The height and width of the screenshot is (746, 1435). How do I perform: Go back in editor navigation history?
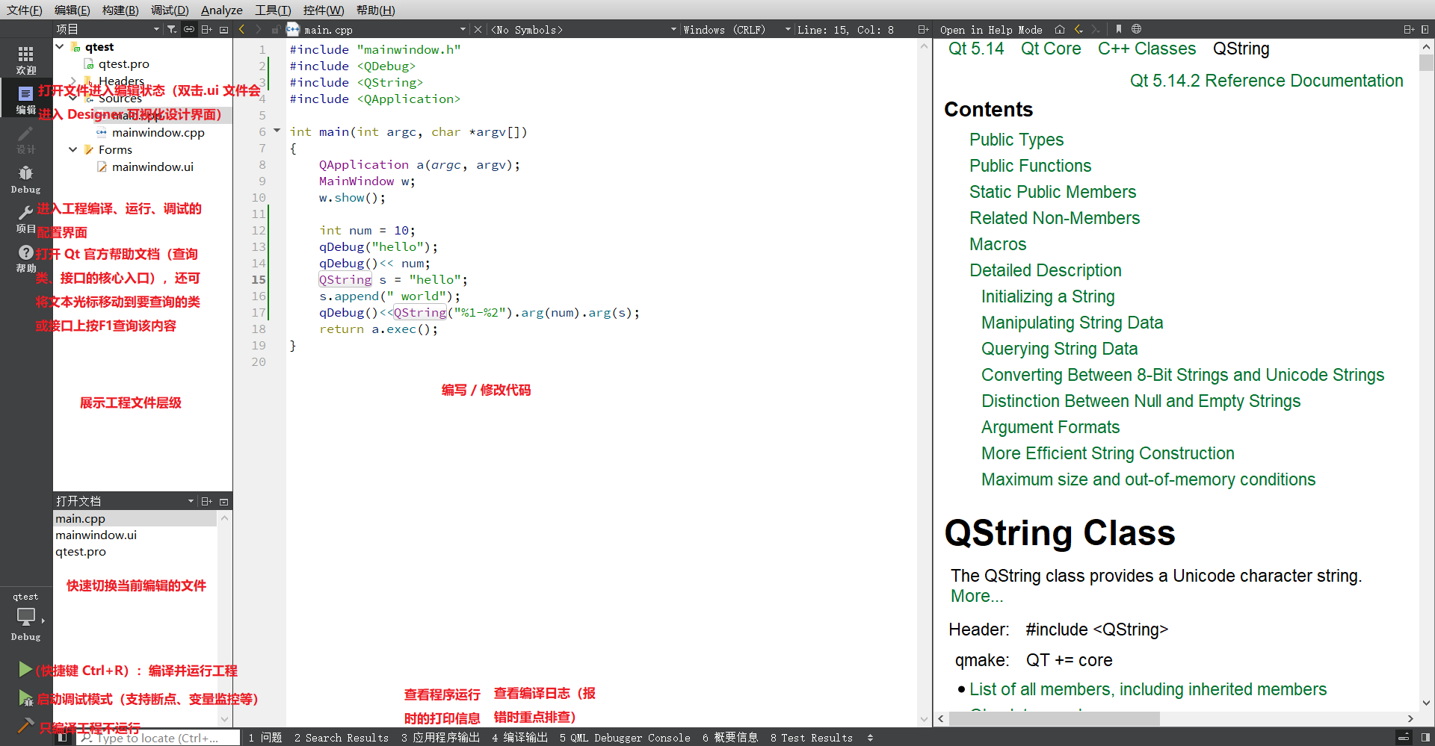pyautogui.click(x=241, y=29)
